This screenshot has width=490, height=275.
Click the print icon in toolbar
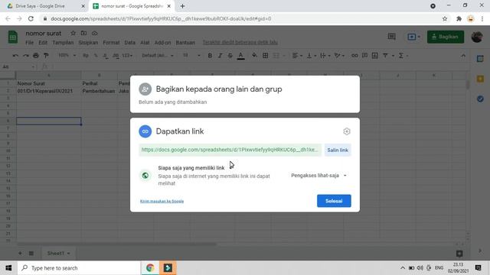36,56
